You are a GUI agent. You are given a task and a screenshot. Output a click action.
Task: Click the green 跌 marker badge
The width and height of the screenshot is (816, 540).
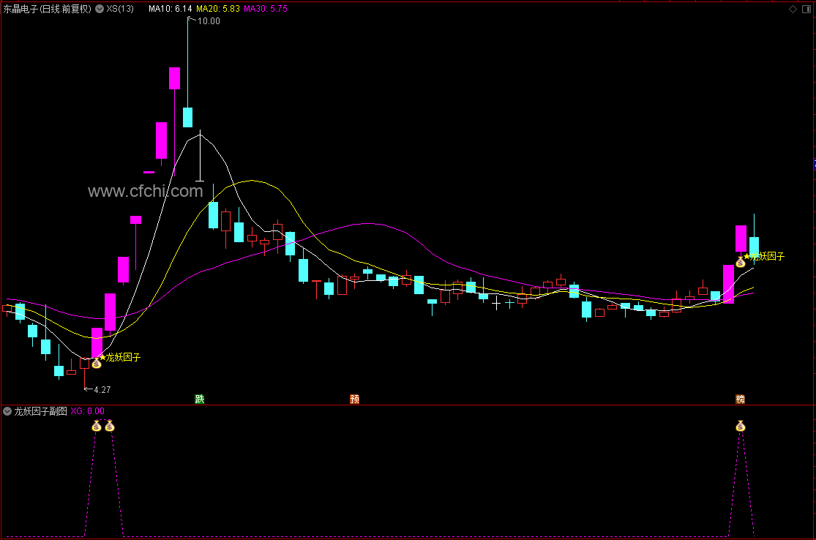(199, 399)
